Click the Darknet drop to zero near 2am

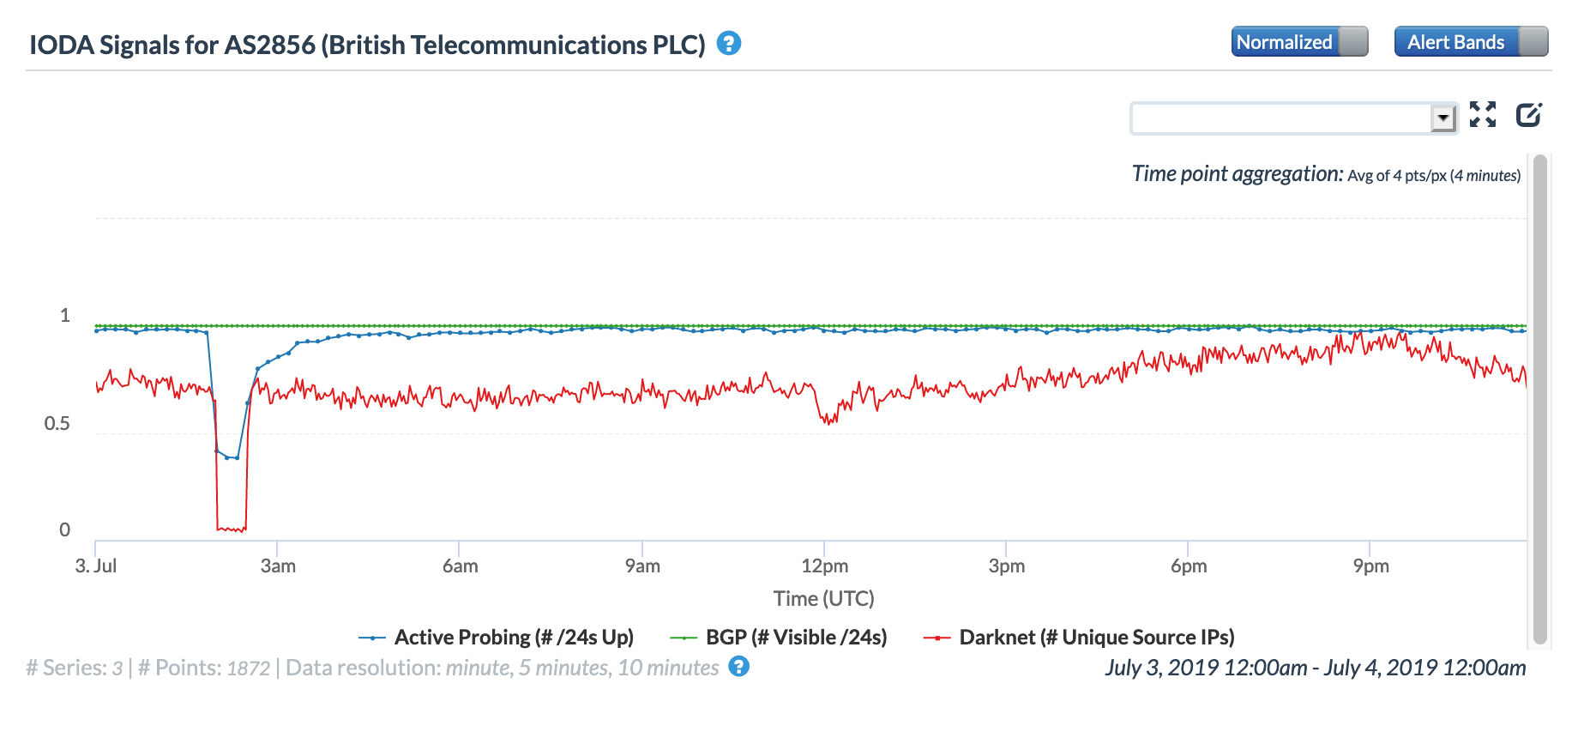(x=231, y=529)
